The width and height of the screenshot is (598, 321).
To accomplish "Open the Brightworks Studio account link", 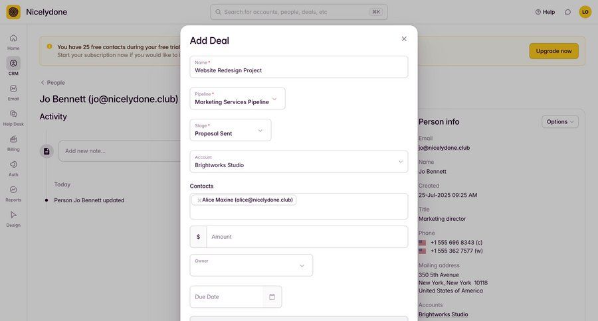I will [x=443, y=314].
